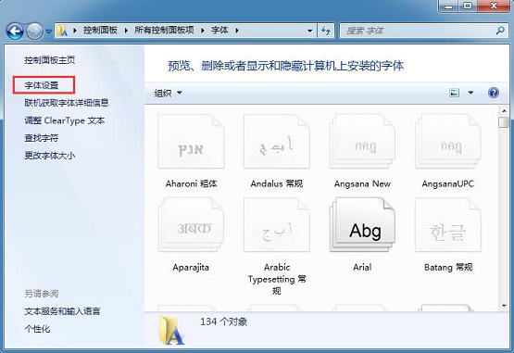Select the Aparajita font icon

pyautogui.click(x=191, y=225)
